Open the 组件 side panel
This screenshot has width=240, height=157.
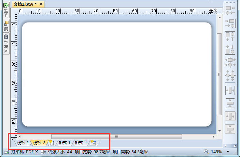click(6, 13)
